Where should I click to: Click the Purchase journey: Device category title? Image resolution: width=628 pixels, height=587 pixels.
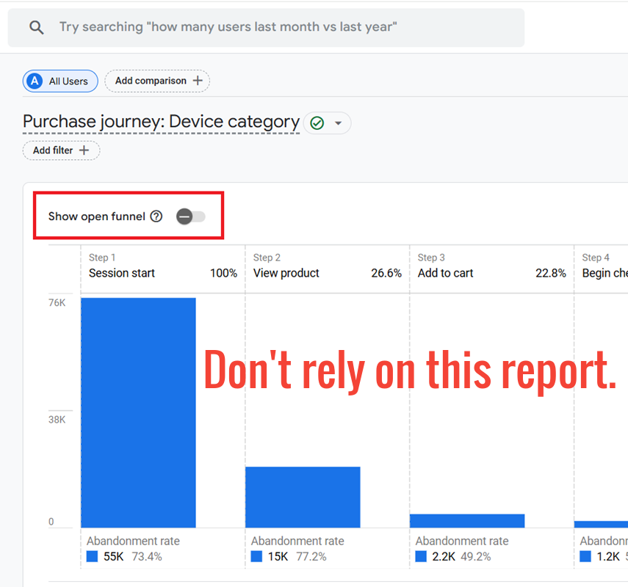(162, 121)
